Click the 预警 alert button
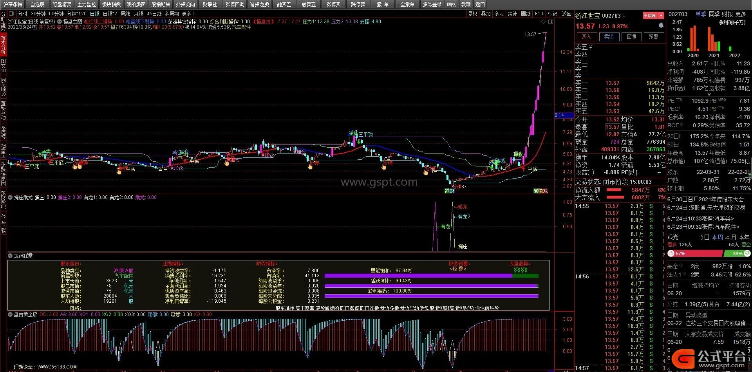Image resolution: width=752 pixels, height=372 pixels. pyautogui.click(x=654, y=36)
